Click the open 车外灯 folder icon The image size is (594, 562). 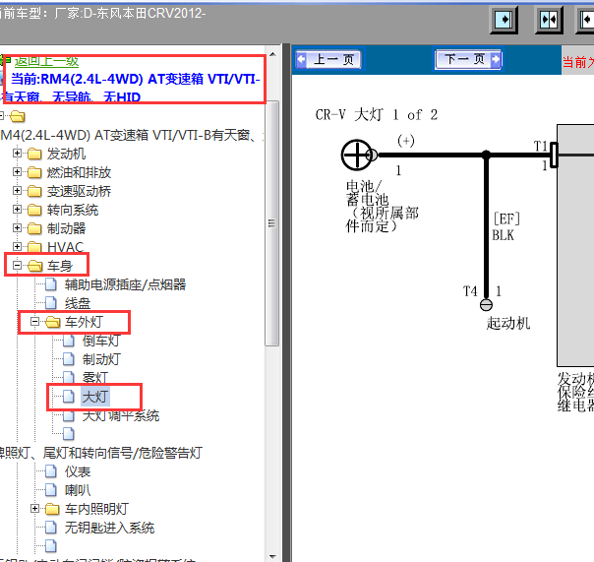click(53, 322)
